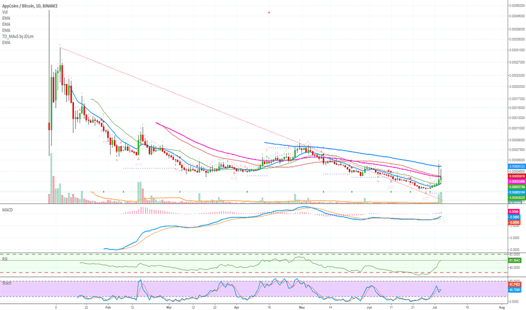Click the Jun label on the time axis
The width and height of the screenshot is (526, 310).
[369, 307]
